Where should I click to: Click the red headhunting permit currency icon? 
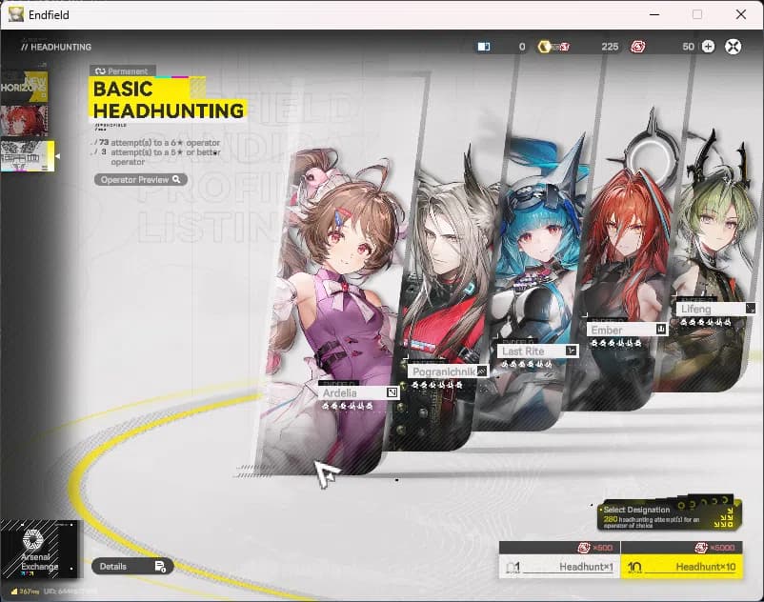pos(637,46)
